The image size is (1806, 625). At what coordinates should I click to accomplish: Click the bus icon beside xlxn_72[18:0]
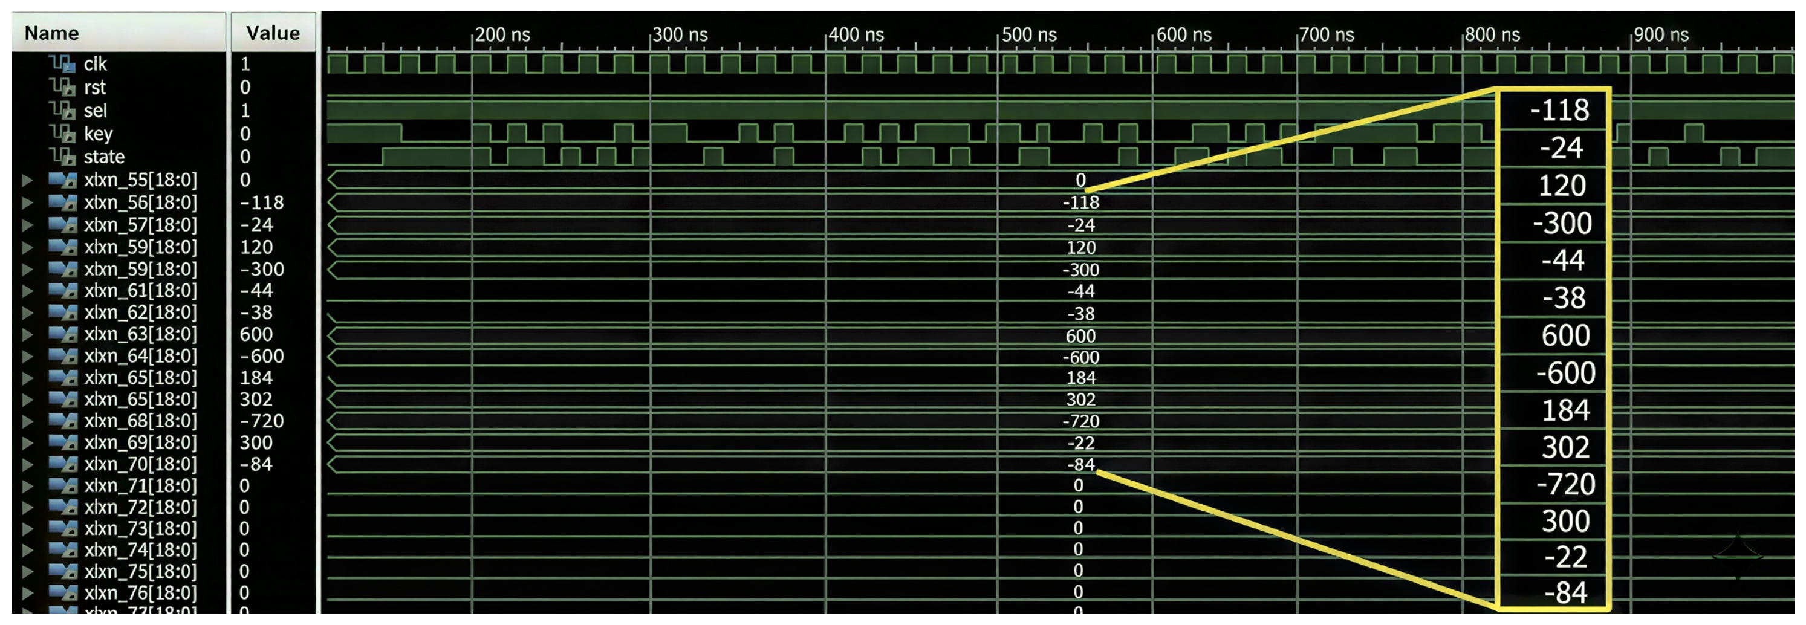(x=62, y=507)
